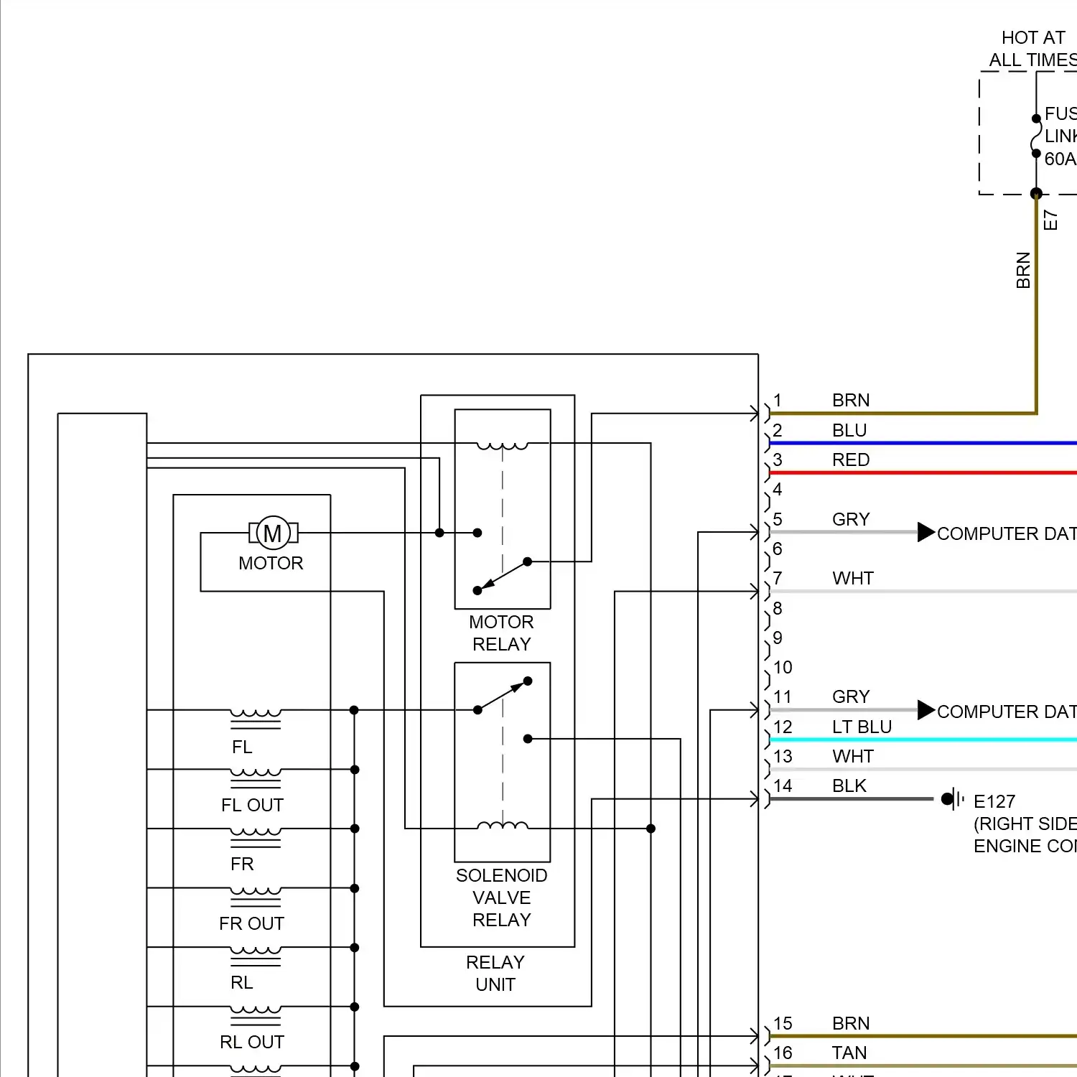
Task: Click the COMPUTER DATA arrow at pin 5
Action: coord(926,533)
